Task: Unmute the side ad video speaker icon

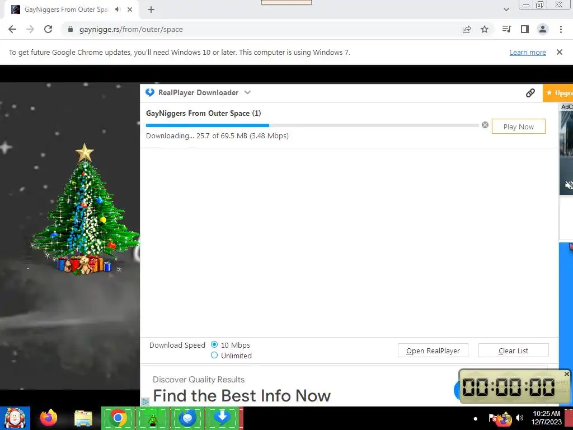Action: 569,185
